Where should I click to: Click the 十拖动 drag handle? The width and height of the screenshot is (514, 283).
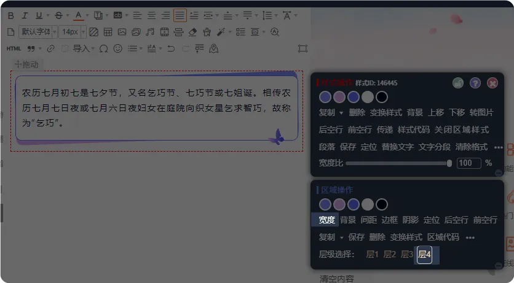coord(26,64)
